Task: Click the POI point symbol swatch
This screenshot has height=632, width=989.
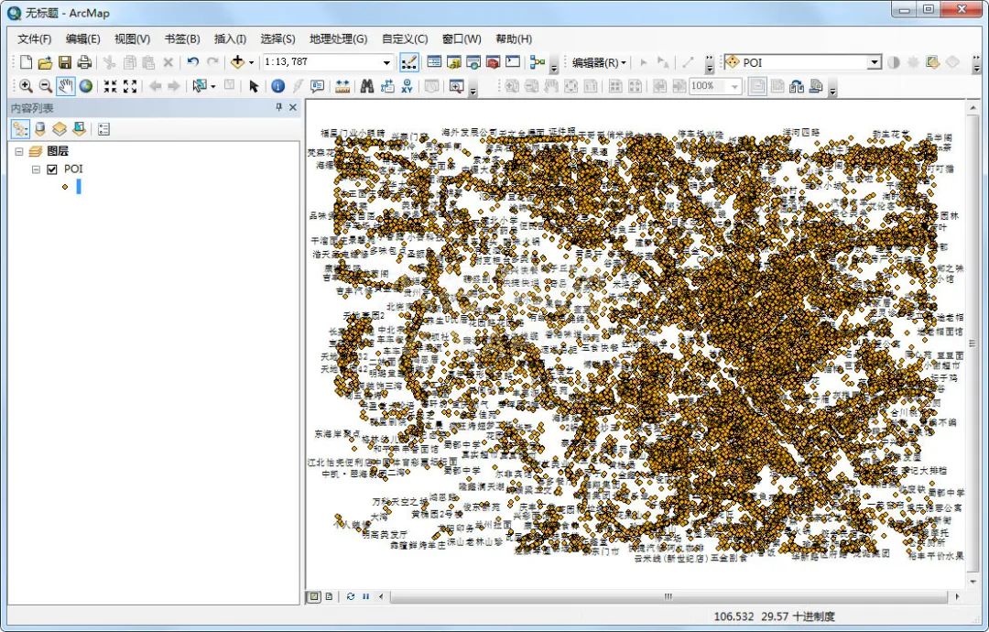Action: 63,186
